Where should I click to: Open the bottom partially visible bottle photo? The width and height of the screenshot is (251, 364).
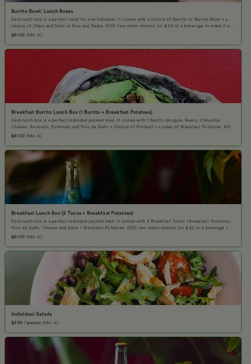[x=123, y=351]
